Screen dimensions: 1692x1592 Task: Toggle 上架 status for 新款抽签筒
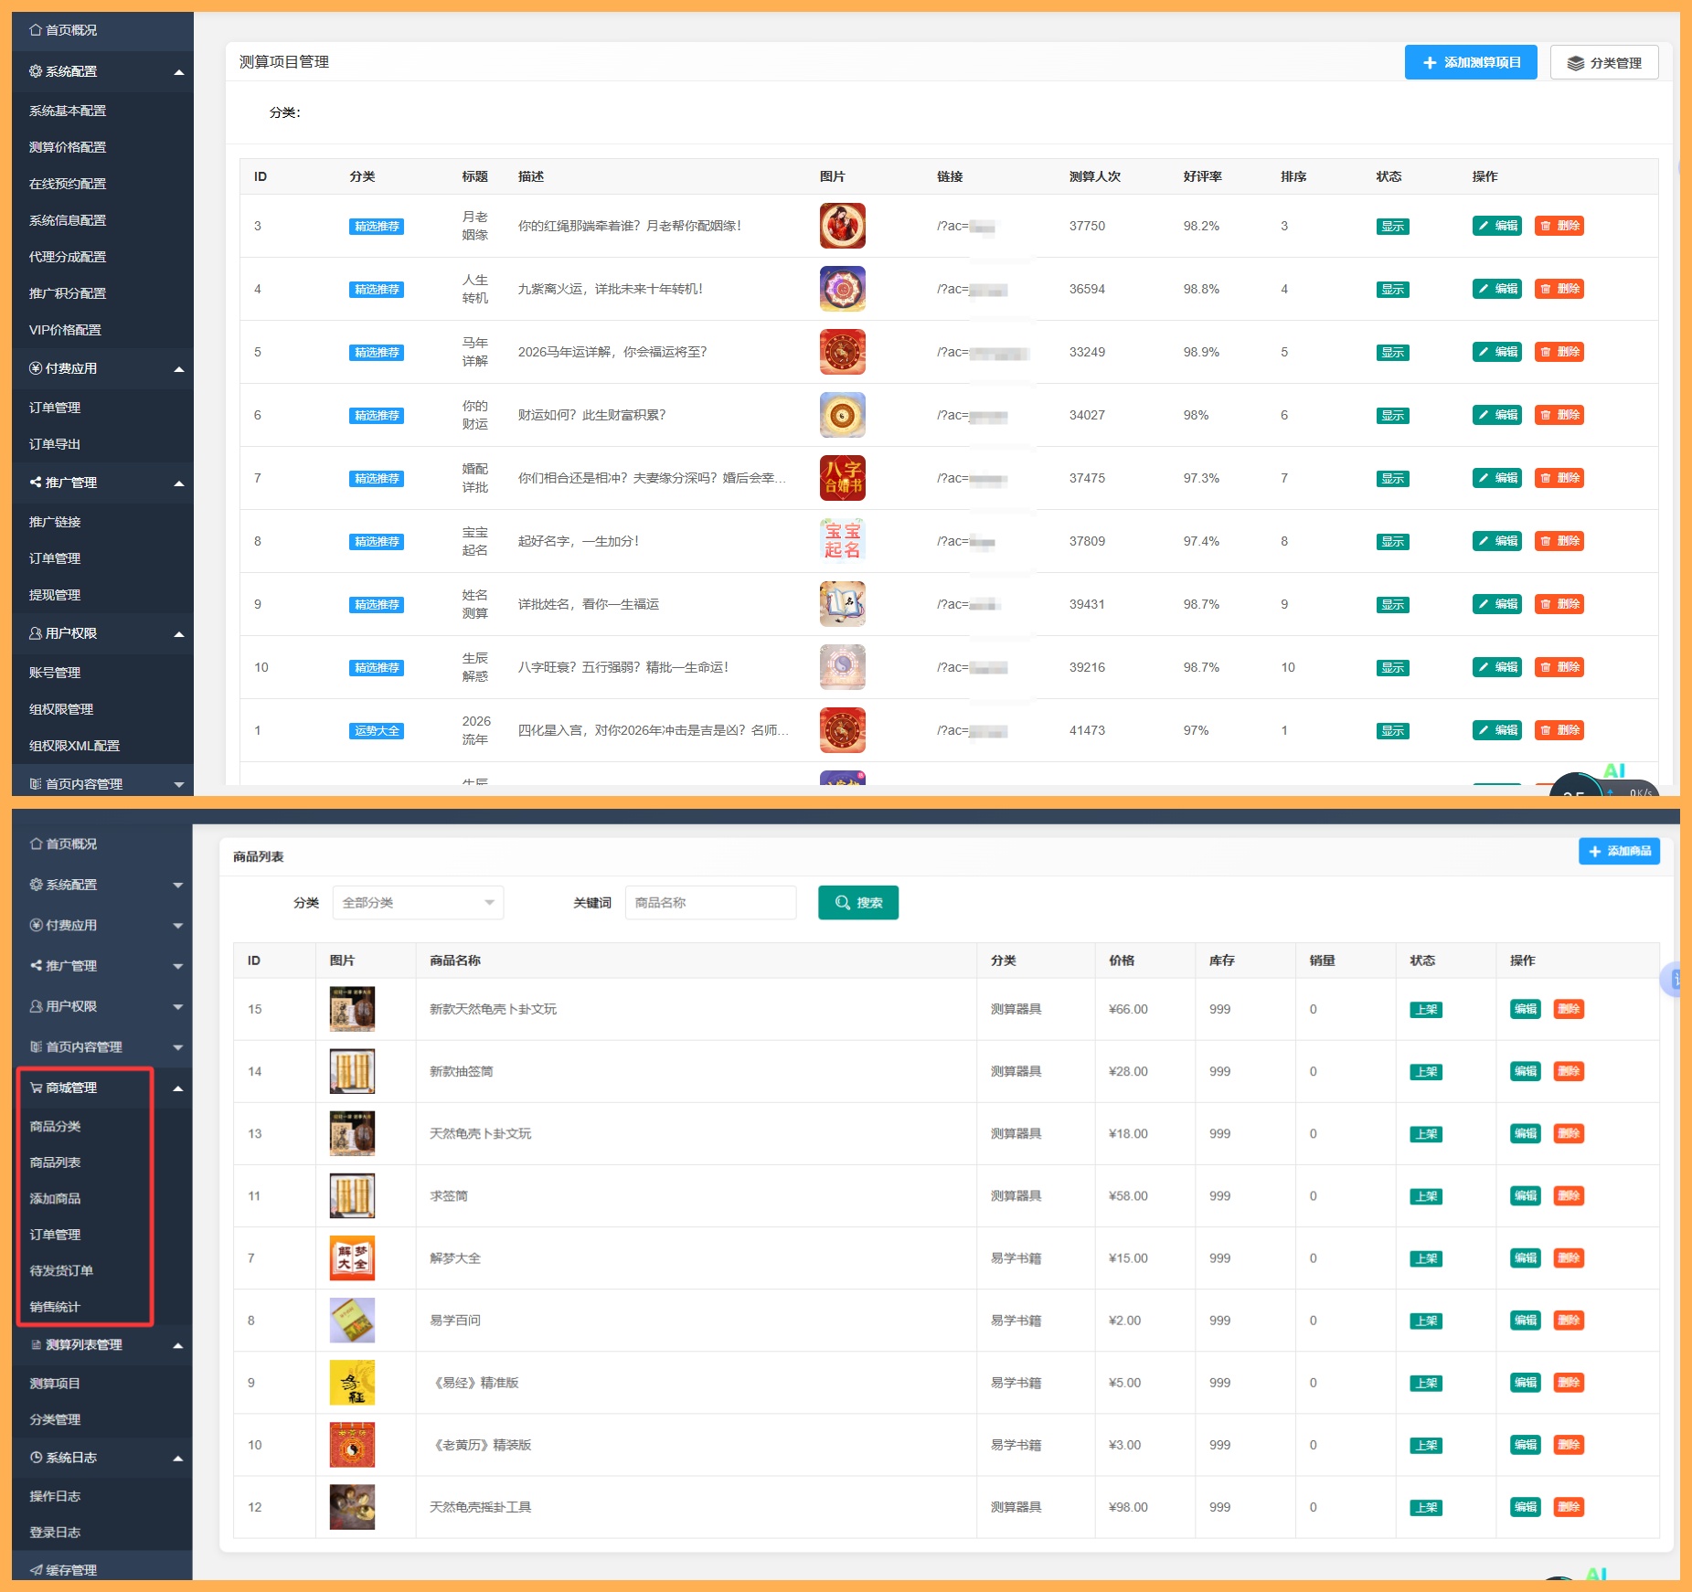[1426, 1072]
